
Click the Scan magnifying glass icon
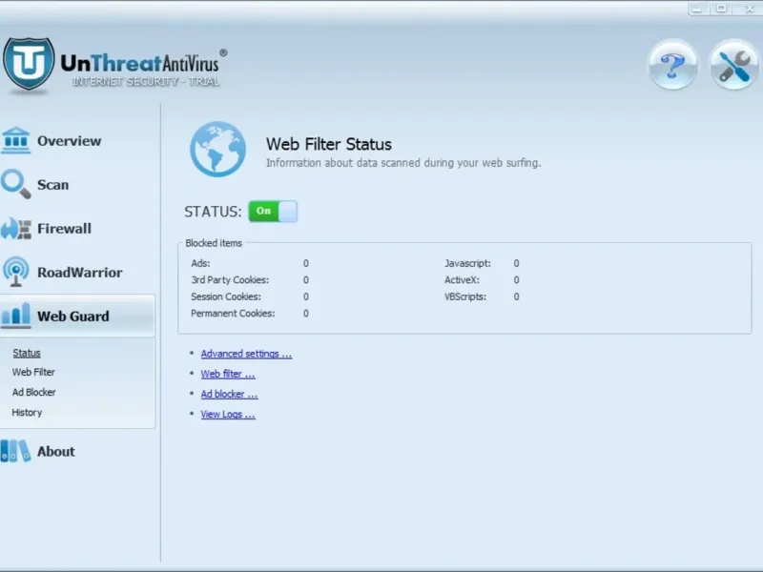(x=15, y=184)
